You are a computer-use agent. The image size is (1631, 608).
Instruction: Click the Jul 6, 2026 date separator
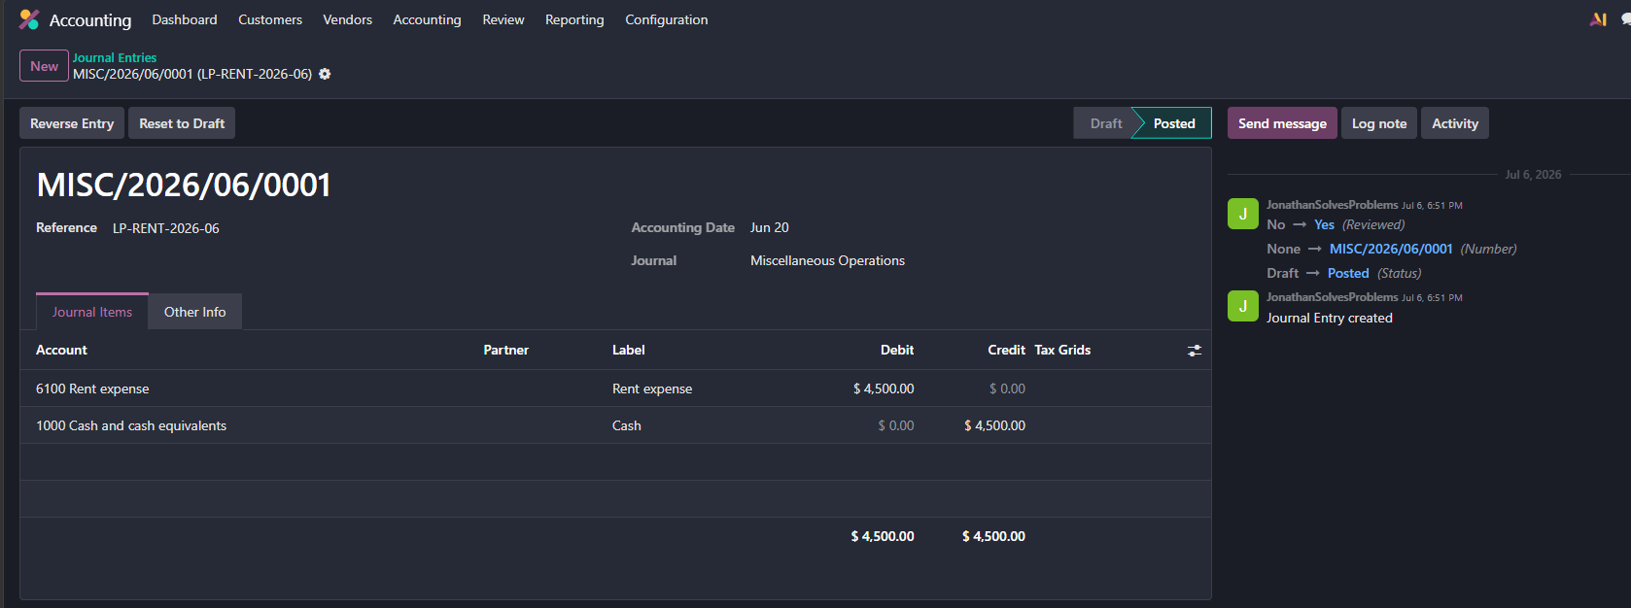[x=1533, y=175]
